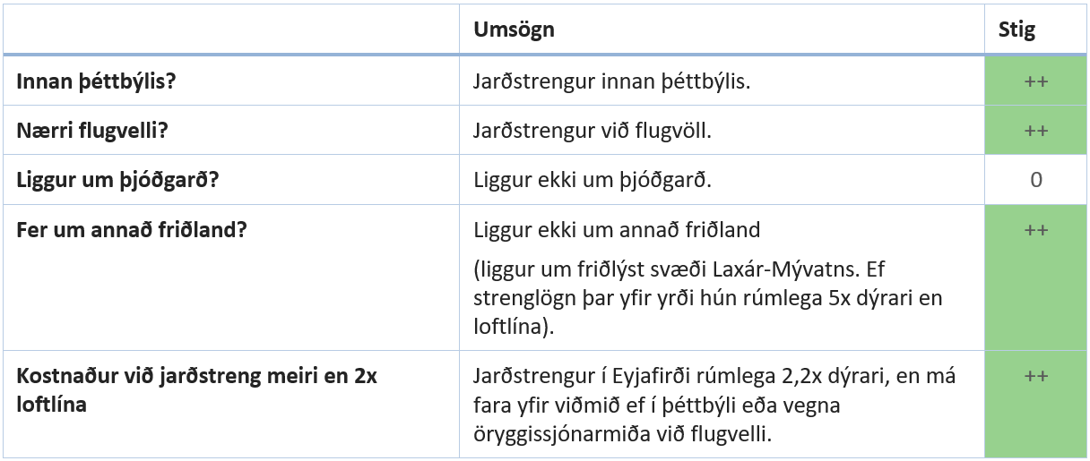The width and height of the screenshot is (1090, 461).
Task: Select the "Liggur um þjóðgarð?" row label
Action: (118, 178)
